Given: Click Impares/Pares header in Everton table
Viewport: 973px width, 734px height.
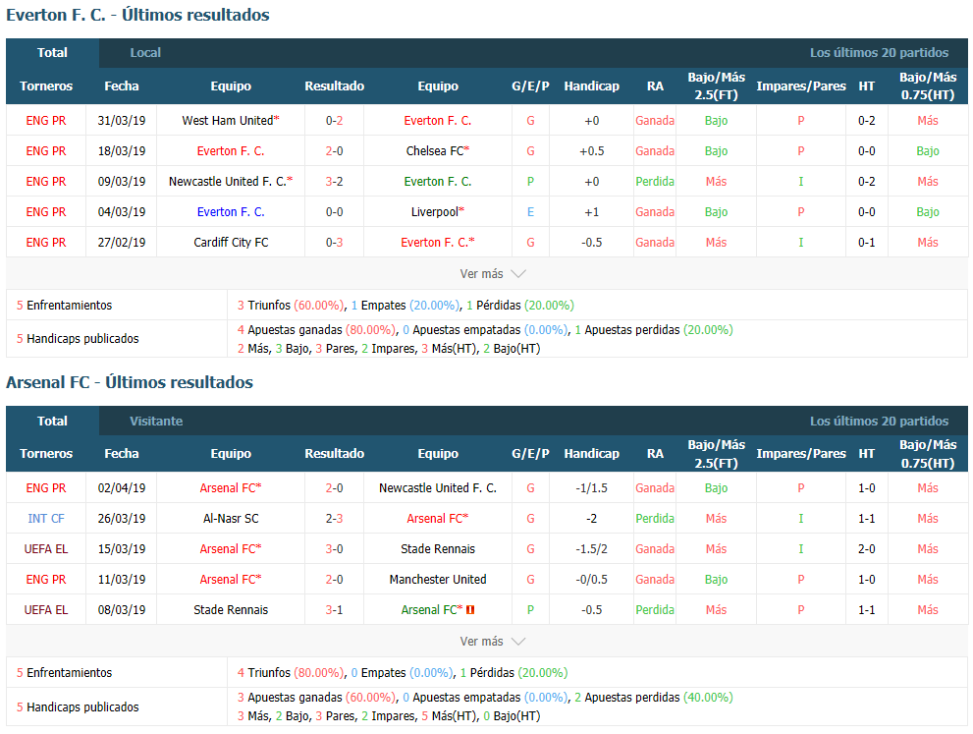Looking at the screenshot, I should point(801,86).
